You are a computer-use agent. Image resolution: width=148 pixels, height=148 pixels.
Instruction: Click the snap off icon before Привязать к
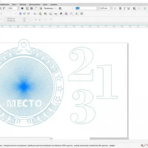tap(41, 8)
